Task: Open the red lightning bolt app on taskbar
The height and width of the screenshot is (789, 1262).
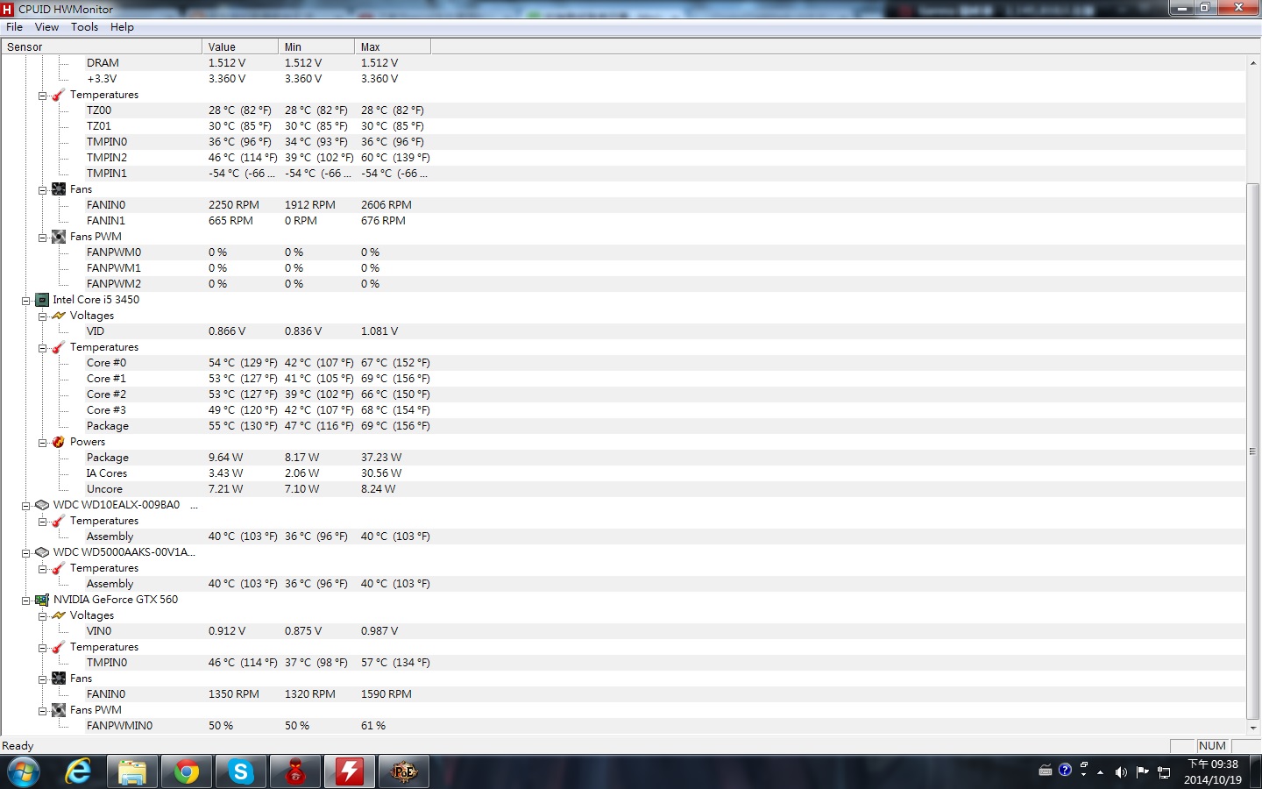Action: 350,772
